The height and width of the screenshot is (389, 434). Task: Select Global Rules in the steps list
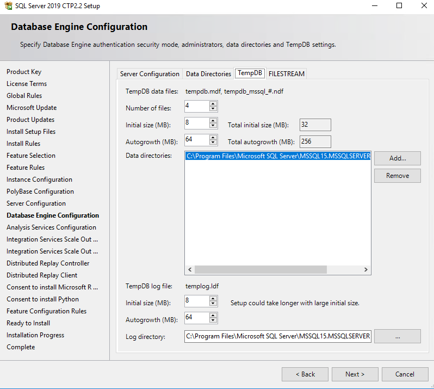(x=24, y=96)
